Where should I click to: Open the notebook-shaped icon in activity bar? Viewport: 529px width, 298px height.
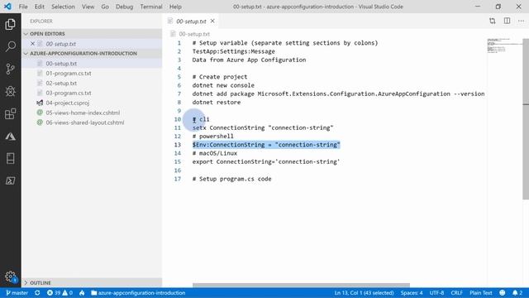pyautogui.click(x=10, y=158)
